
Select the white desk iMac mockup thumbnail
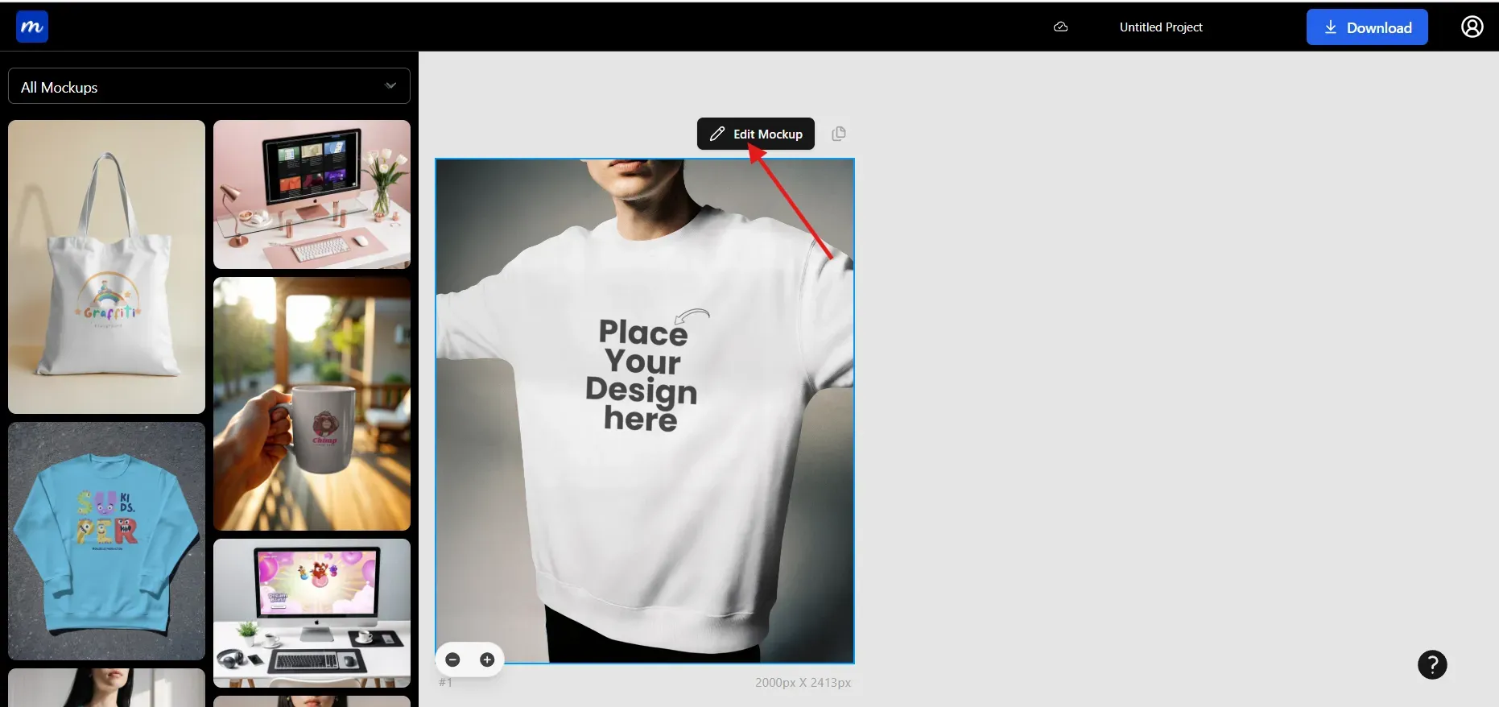click(x=312, y=613)
